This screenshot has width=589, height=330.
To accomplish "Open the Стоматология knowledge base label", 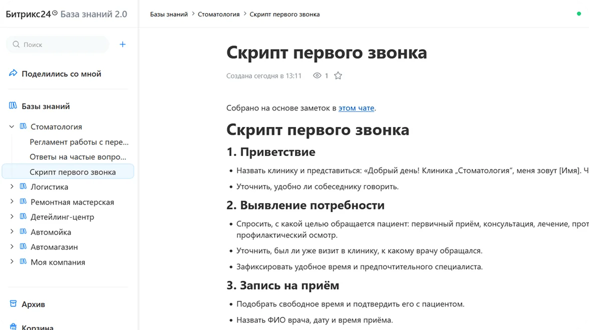I will (56, 127).
